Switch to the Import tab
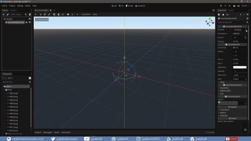The image size is (251, 141). pos(13,10)
